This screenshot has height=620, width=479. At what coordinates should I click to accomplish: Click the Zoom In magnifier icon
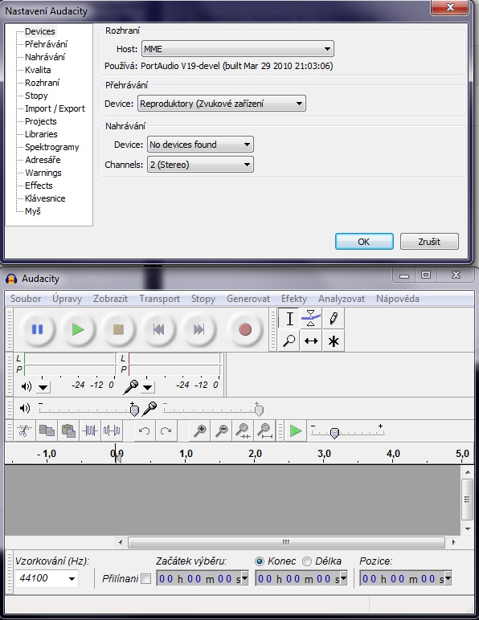click(x=200, y=430)
